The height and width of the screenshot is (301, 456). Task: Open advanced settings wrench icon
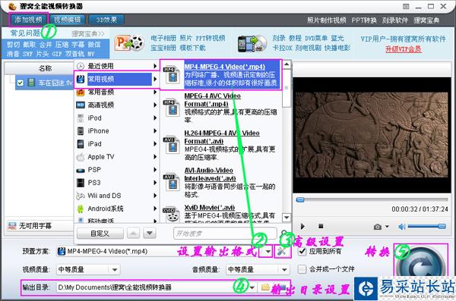282,252
